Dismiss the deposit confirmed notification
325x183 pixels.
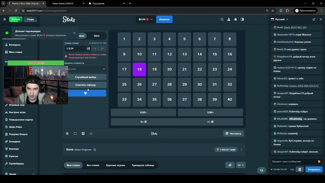[x=74, y=33]
